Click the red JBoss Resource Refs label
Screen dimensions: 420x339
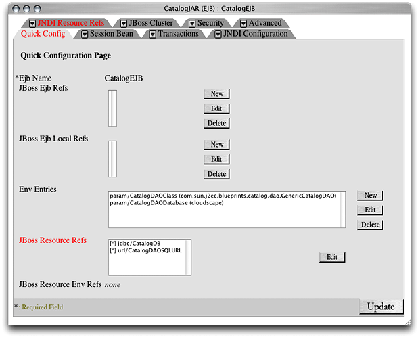pyautogui.click(x=53, y=240)
